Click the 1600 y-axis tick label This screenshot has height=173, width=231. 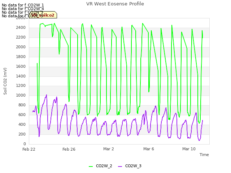coord(21,66)
